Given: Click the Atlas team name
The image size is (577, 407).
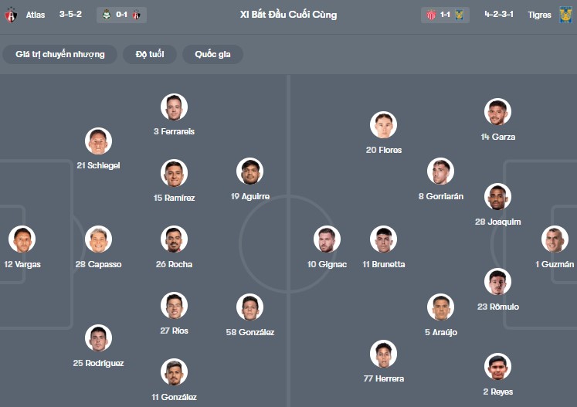Looking at the screenshot, I should tap(36, 15).
